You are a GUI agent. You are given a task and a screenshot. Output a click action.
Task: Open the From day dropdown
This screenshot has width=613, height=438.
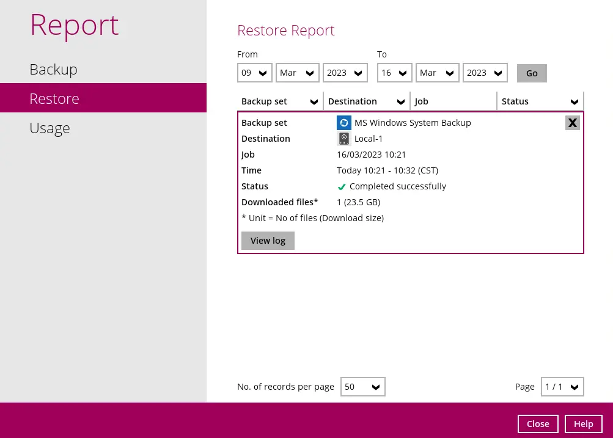pyautogui.click(x=255, y=73)
